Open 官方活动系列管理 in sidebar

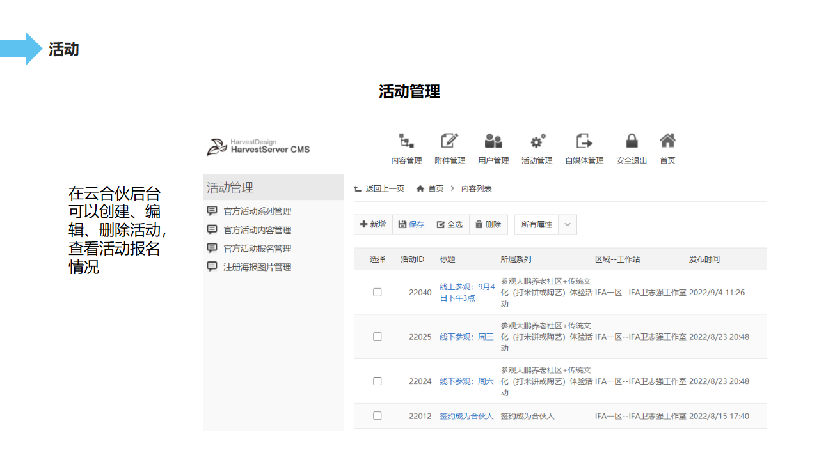(257, 211)
